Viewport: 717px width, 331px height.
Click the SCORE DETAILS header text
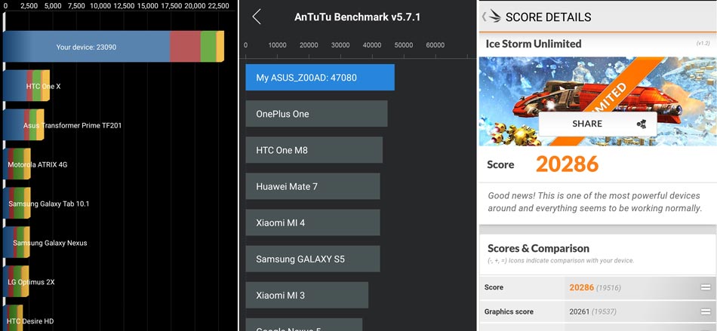tap(548, 17)
